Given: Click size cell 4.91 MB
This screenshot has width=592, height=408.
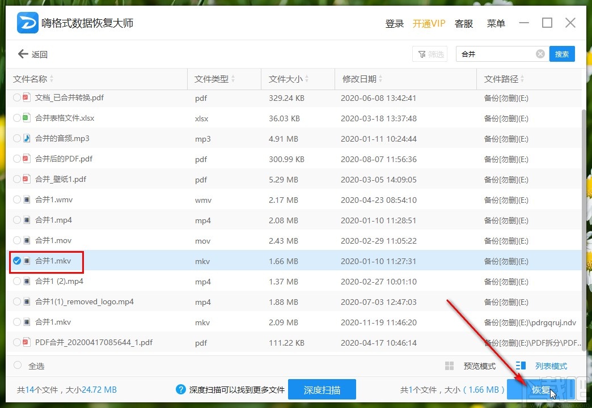Looking at the screenshot, I should pos(284,138).
